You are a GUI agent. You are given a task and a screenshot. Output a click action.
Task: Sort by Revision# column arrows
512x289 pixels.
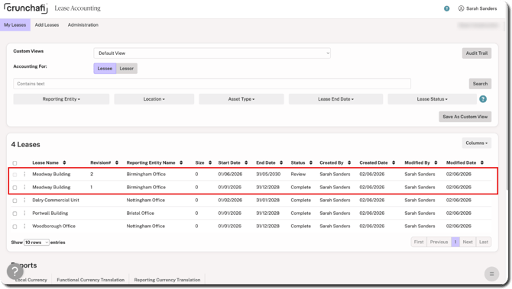tap(117, 162)
